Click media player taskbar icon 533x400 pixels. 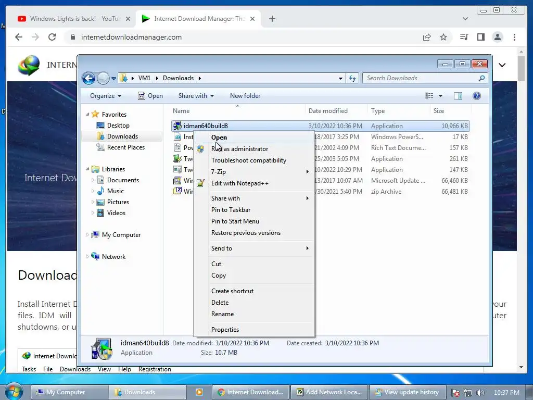coord(199,392)
